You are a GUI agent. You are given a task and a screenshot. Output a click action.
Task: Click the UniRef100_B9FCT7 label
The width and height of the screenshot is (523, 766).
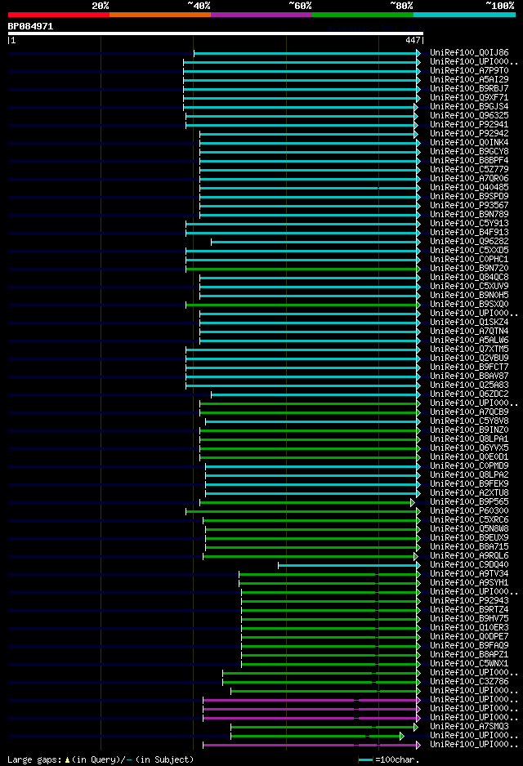click(469, 367)
